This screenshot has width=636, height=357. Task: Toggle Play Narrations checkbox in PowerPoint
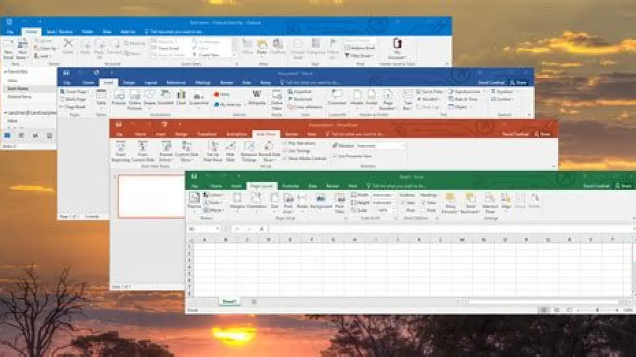[x=285, y=144]
